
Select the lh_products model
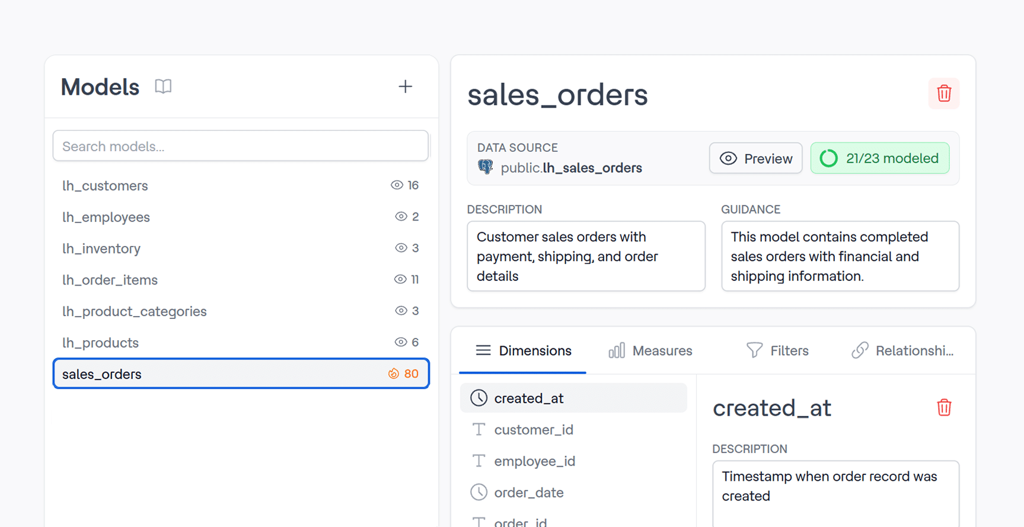click(x=241, y=343)
